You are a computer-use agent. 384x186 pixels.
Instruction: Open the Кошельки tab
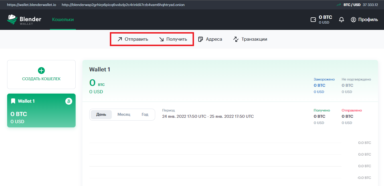pyautogui.click(x=63, y=20)
